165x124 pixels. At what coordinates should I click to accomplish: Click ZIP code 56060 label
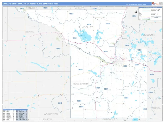click(60, 103)
